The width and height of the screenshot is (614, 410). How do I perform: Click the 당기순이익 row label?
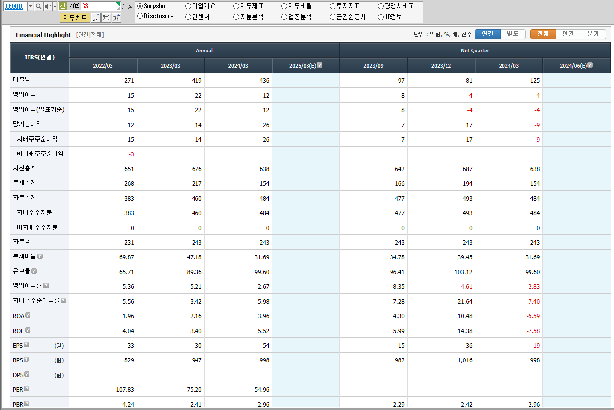point(28,124)
